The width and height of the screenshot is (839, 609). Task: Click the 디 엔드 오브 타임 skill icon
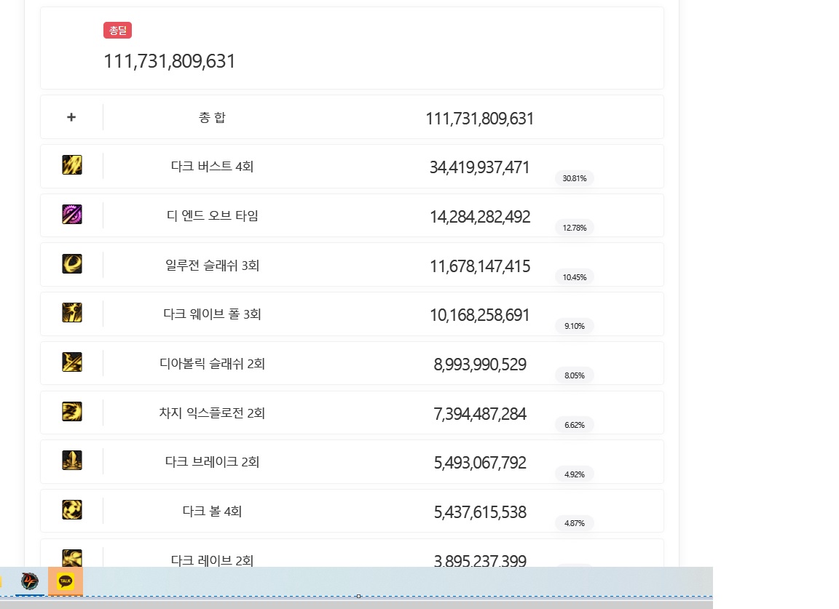(x=72, y=215)
